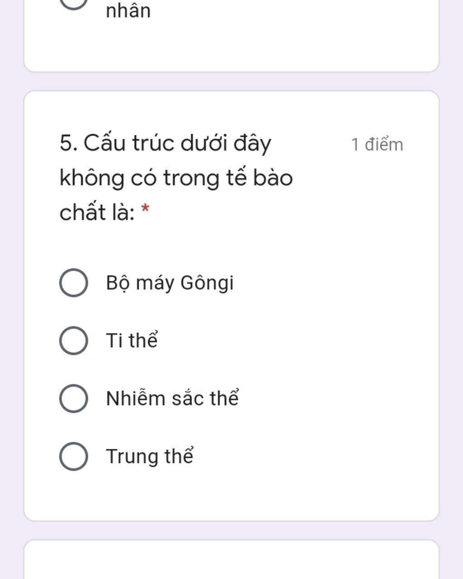Click the "nhân" option text above

[x=128, y=10]
